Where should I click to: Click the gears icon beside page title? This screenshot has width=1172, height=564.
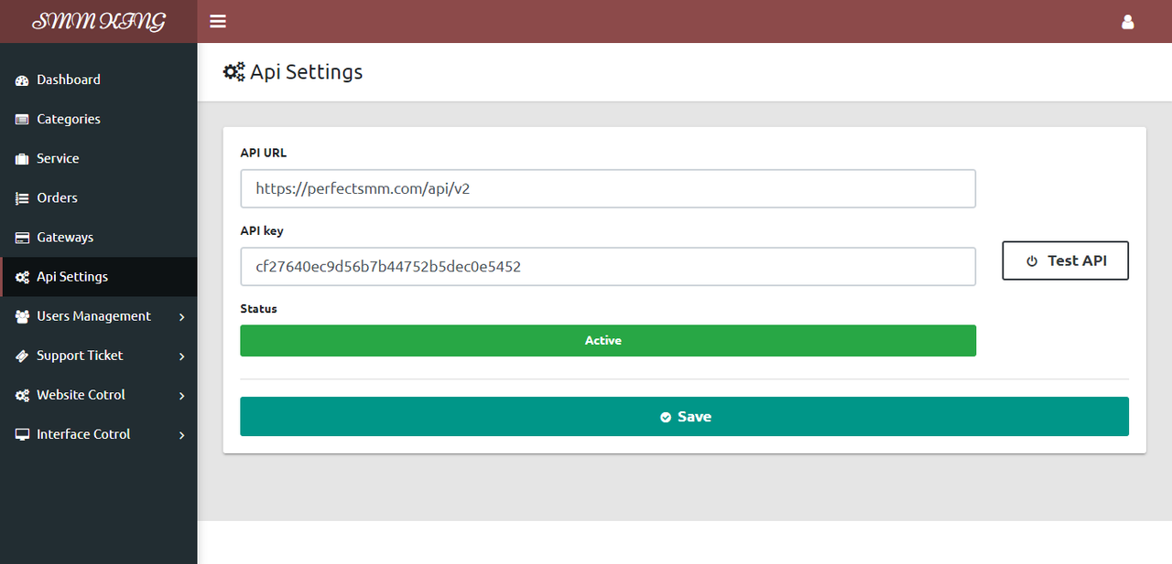pyautogui.click(x=234, y=71)
